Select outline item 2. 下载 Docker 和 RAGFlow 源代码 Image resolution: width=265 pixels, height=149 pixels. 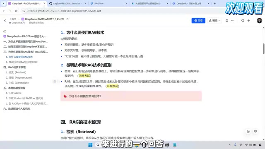click(24, 98)
